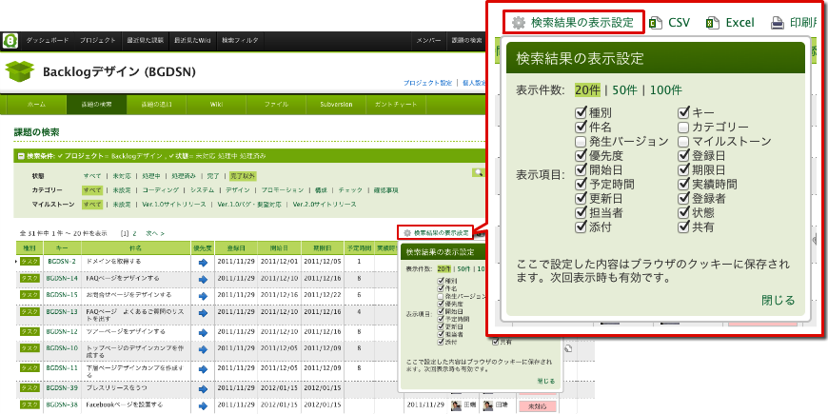This screenshot has width=828, height=414.
Task: Sort by the 期限日 column header
Action: click(x=323, y=247)
